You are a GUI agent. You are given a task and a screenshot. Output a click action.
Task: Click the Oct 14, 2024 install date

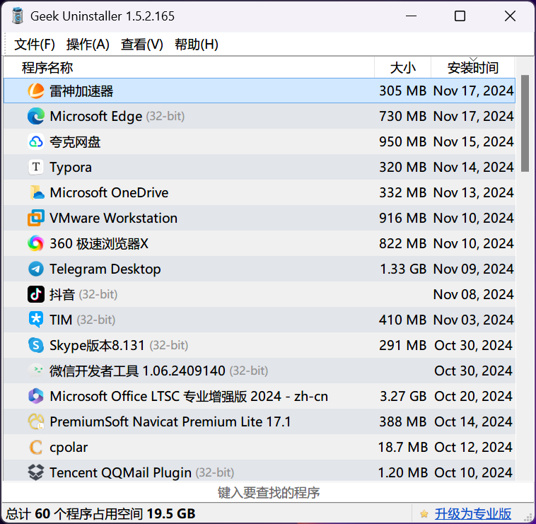pyautogui.click(x=474, y=421)
